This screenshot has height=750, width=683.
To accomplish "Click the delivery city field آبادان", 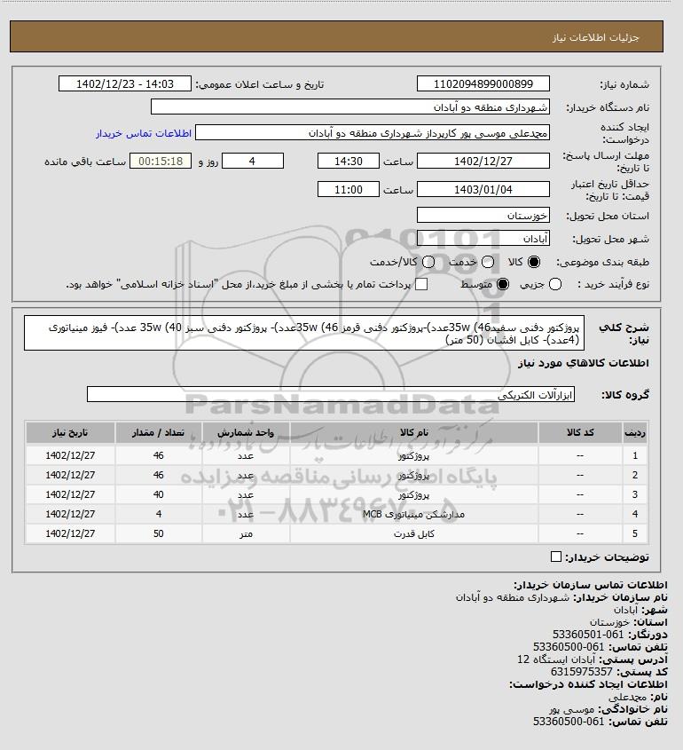I will click(x=483, y=238).
